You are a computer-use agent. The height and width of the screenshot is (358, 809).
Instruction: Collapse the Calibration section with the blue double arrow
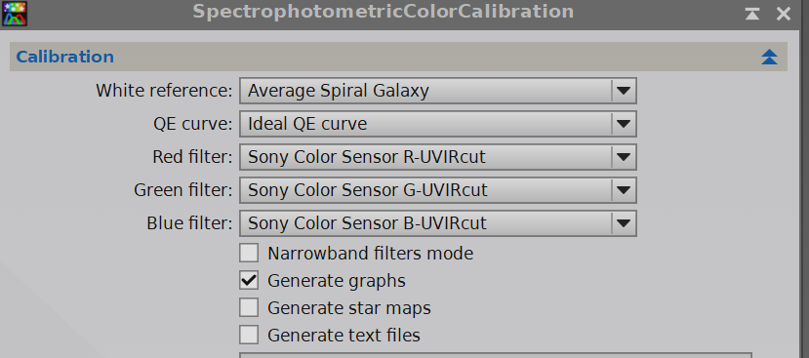coord(769,57)
